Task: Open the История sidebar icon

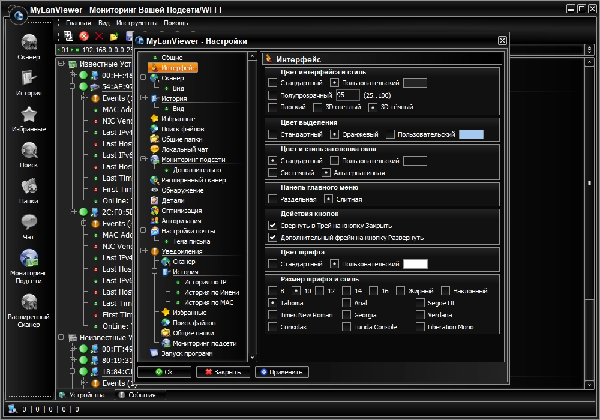Action: (28, 79)
